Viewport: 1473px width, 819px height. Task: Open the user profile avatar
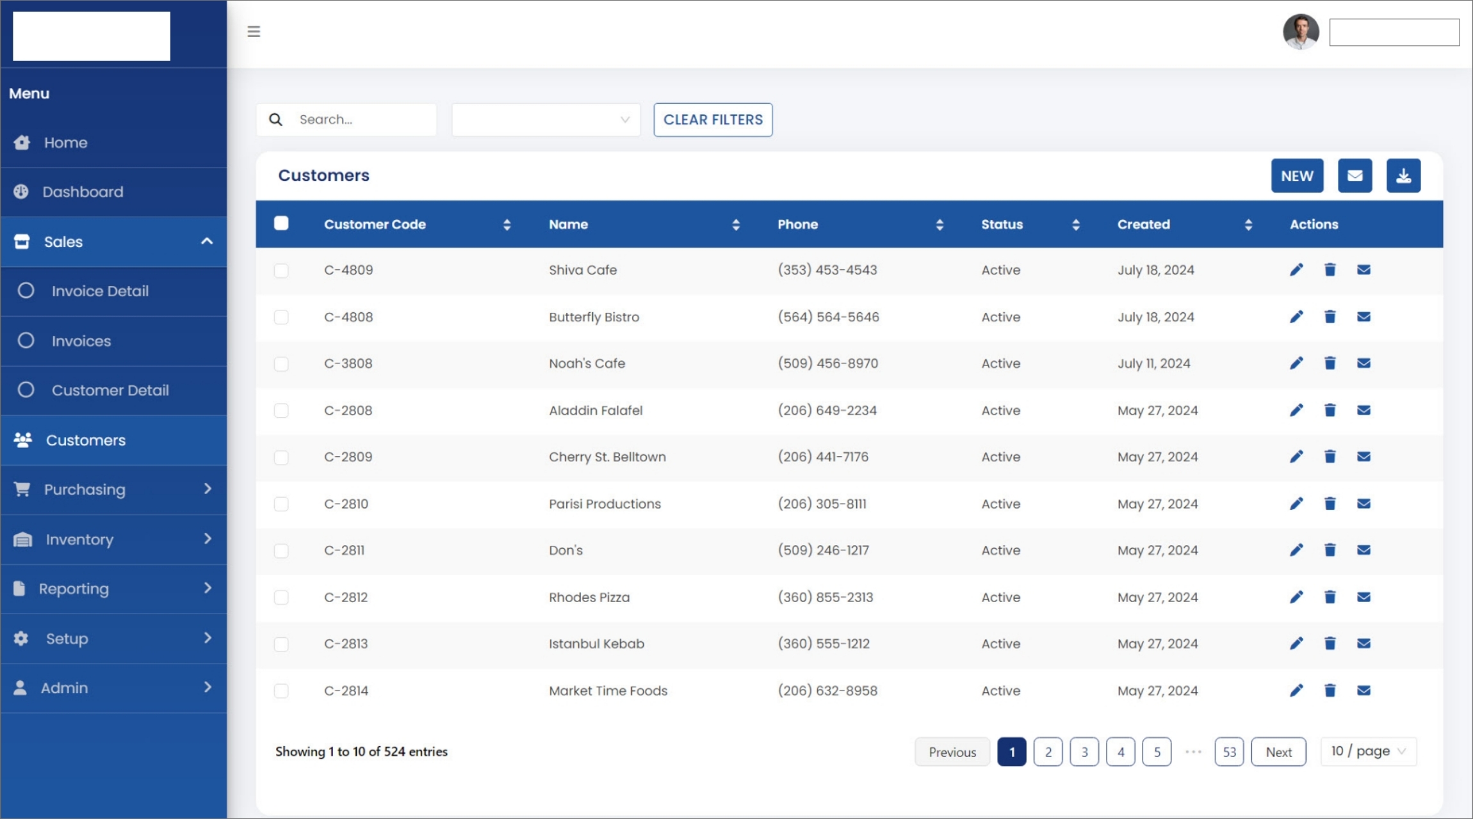(1301, 31)
